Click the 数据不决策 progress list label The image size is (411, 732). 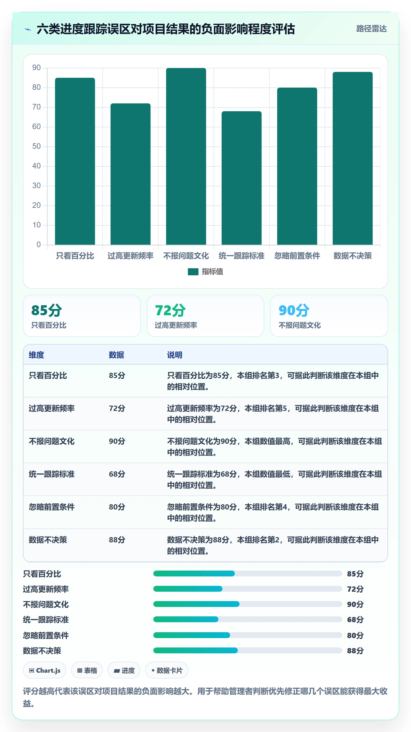click(42, 651)
